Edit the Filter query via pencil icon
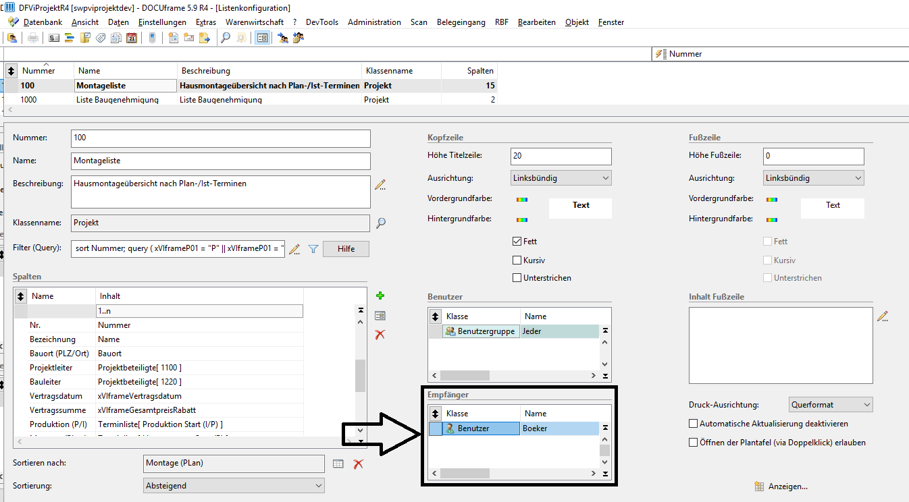The width and height of the screenshot is (909, 502). tap(294, 249)
